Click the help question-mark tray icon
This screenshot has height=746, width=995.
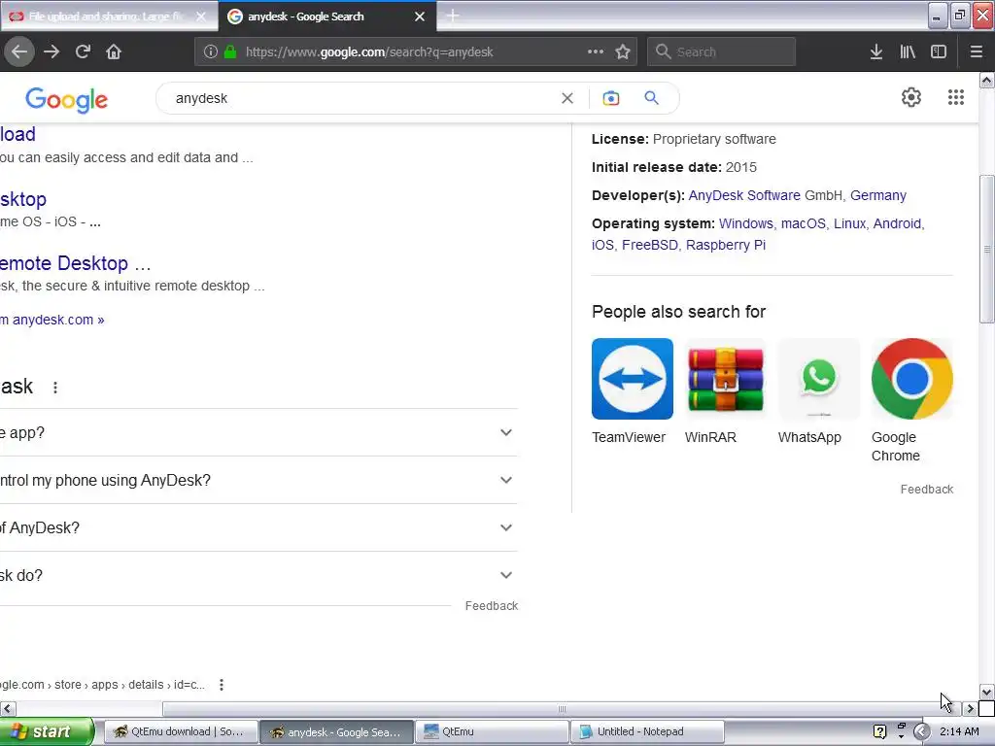pos(879,731)
